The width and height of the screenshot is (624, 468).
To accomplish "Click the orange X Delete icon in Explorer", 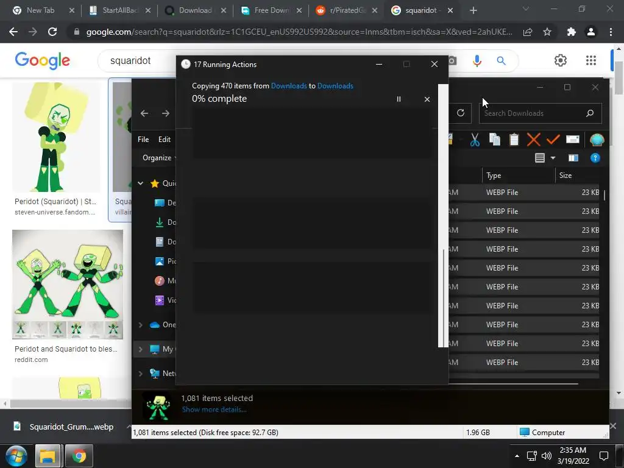I will click(x=533, y=140).
